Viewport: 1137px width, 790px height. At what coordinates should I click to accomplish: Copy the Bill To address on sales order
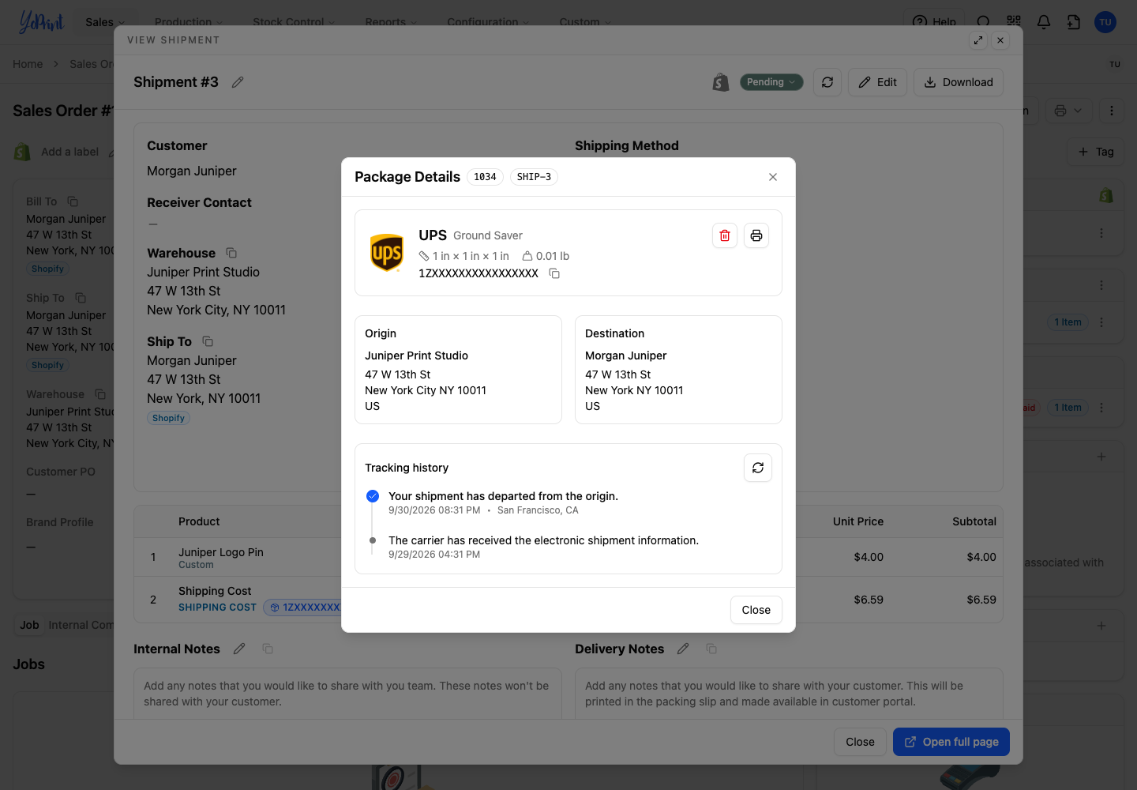73,201
